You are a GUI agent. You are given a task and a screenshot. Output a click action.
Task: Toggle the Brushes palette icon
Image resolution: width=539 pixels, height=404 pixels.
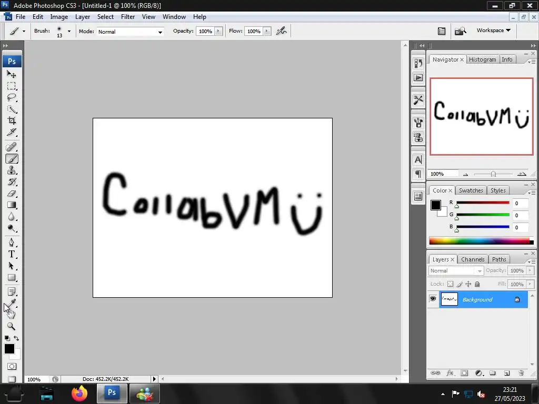coord(418,123)
